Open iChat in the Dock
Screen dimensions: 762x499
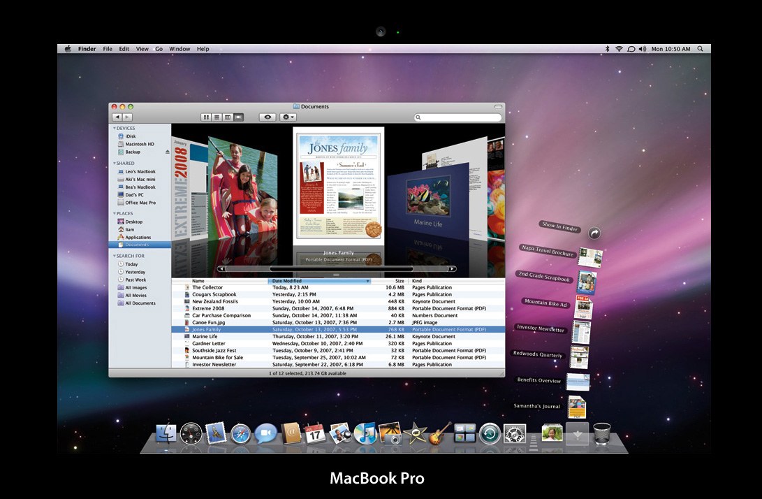[x=265, y=433]
